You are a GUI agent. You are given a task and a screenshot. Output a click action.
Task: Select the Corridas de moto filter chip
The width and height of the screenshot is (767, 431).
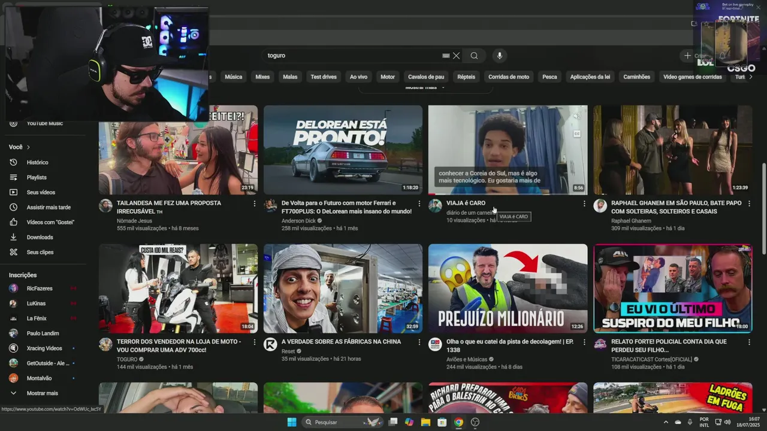click(509, 77)
